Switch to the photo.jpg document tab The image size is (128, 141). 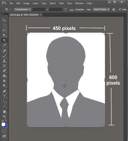tap(24, 15)
